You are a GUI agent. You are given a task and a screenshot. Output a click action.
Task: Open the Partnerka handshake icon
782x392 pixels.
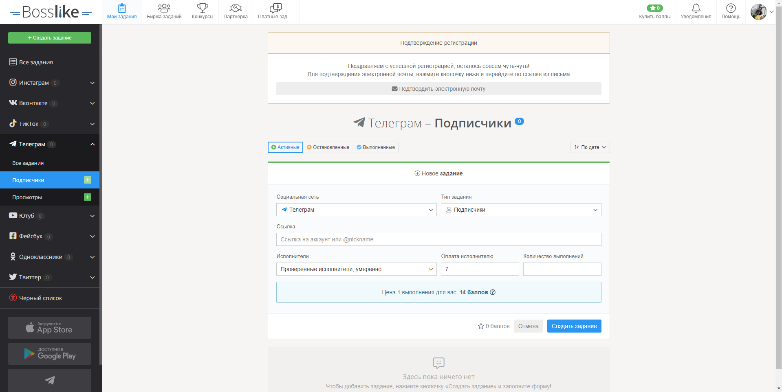[236, 8]
